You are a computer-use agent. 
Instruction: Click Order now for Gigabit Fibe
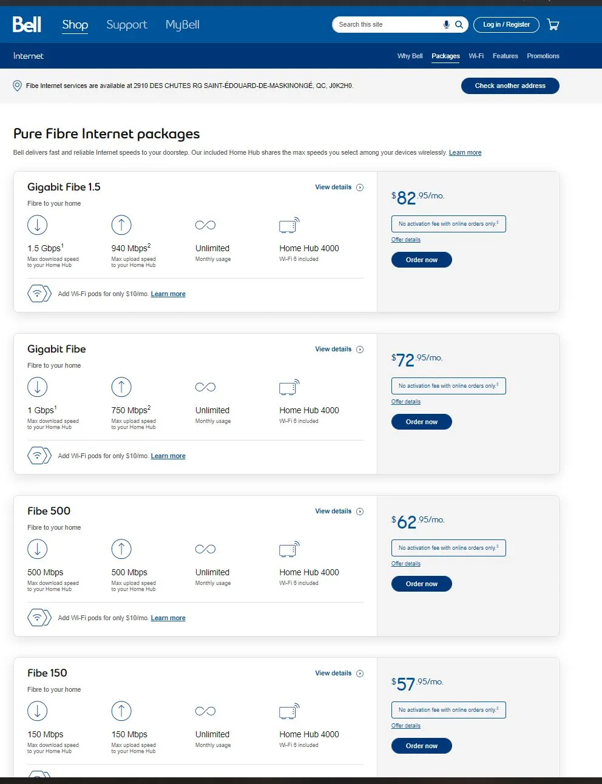pos(421,421)
